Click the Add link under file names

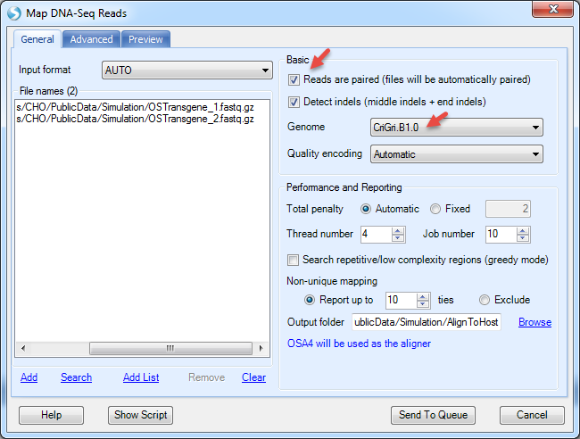pyautogui.click(x=29, y=377)
